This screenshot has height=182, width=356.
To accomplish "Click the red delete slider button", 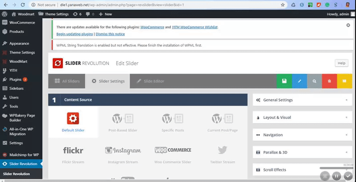I will pos(329,81).
